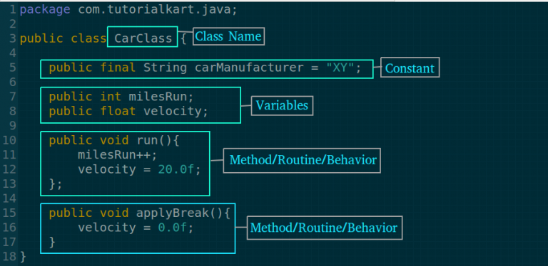Click the Method/Routine/Behavior label beside run()
Image resolution: width=548 pixels, height=266 pixels.
click(x=302, y=160)
